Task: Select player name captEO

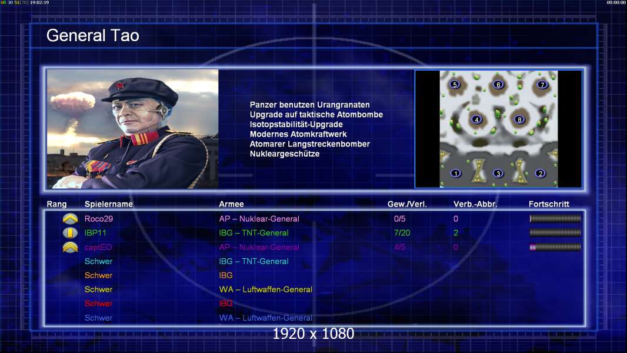Action: tap(98, 247)
